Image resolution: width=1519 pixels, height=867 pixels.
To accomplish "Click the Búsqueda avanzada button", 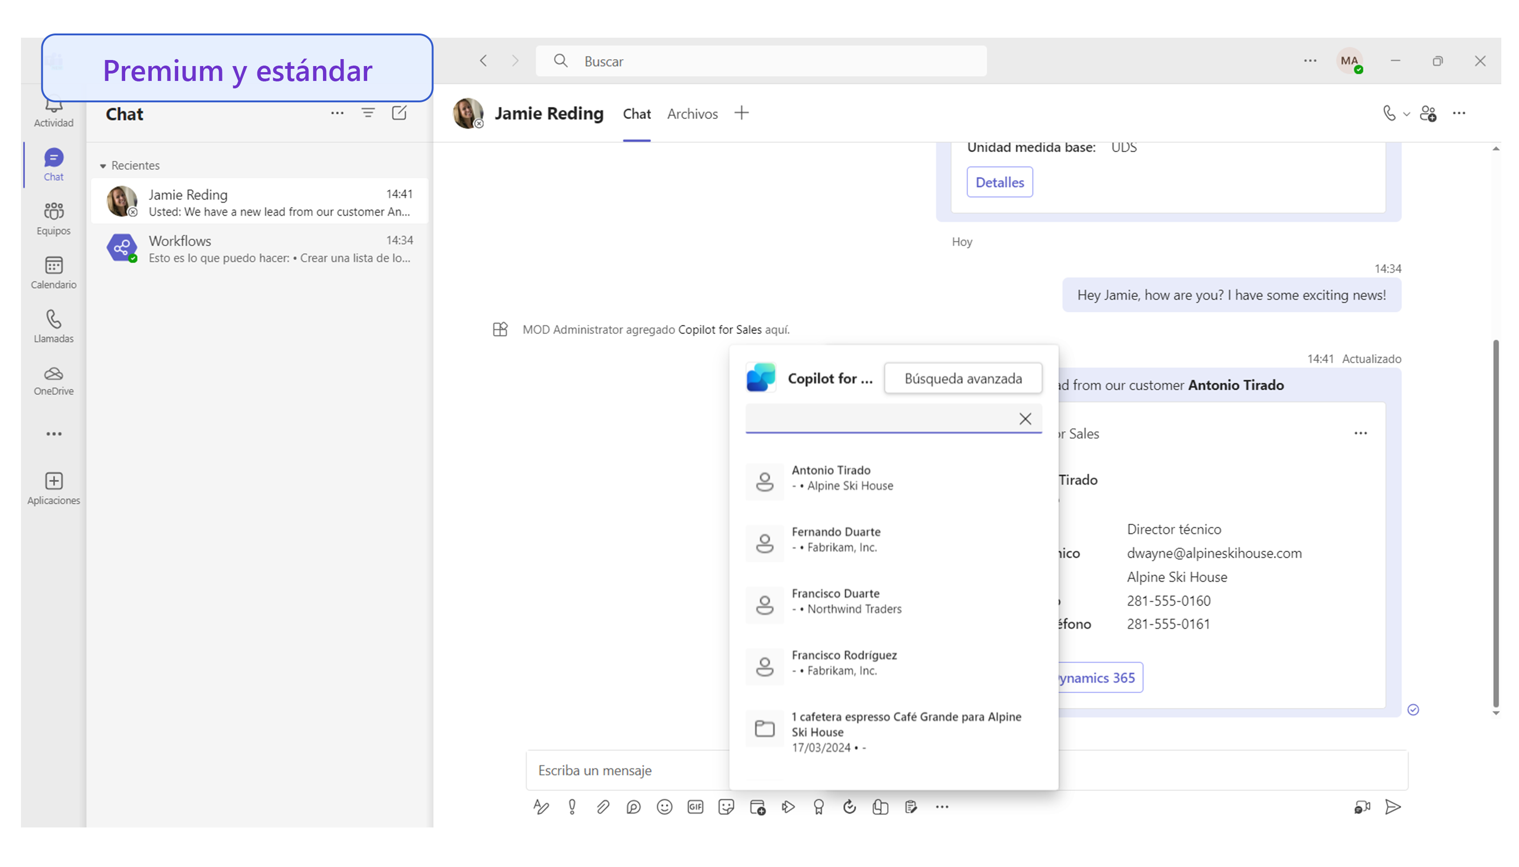I will 962,378.
